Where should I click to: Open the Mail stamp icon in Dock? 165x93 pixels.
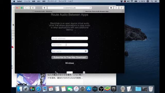tap(45, 89)
